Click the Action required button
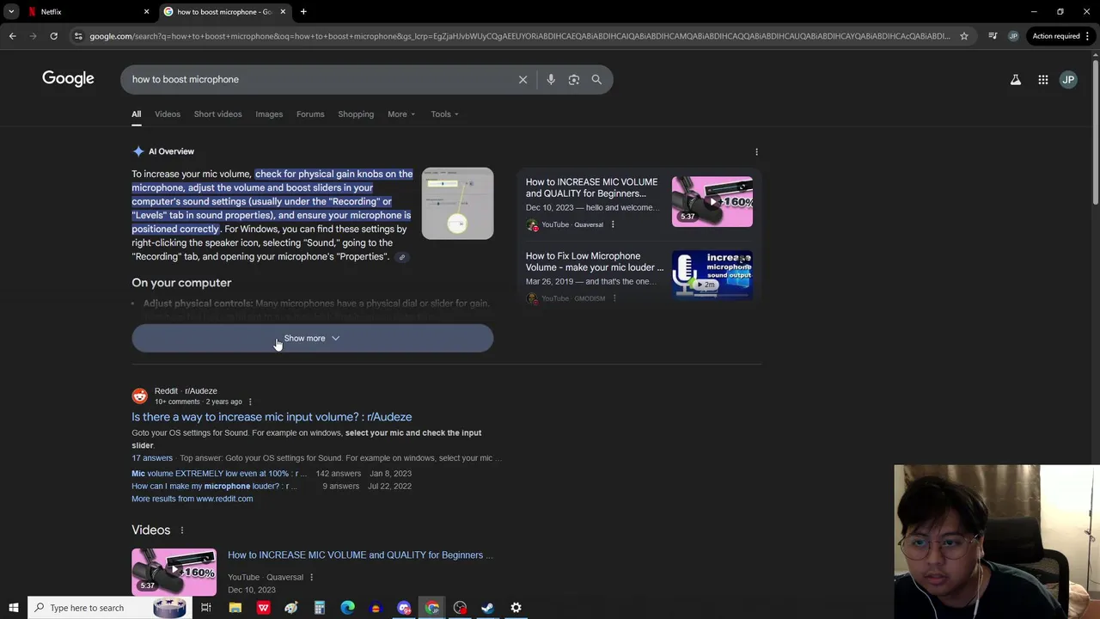Screen dimensions: 1100x619 (x=1056, y=36)
